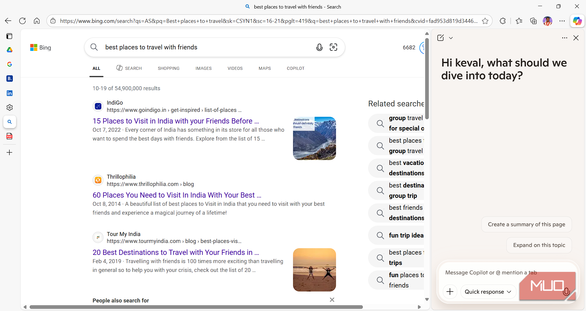Open the tab actions menu icon
Image resolution: width=586 pixels, height=311 pixels.
(x=9, y=36)
